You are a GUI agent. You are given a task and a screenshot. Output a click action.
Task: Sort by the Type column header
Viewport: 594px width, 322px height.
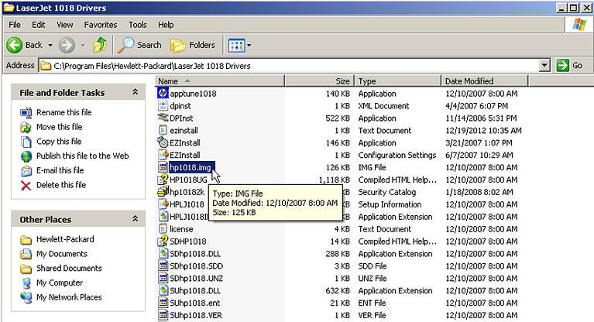397,81
